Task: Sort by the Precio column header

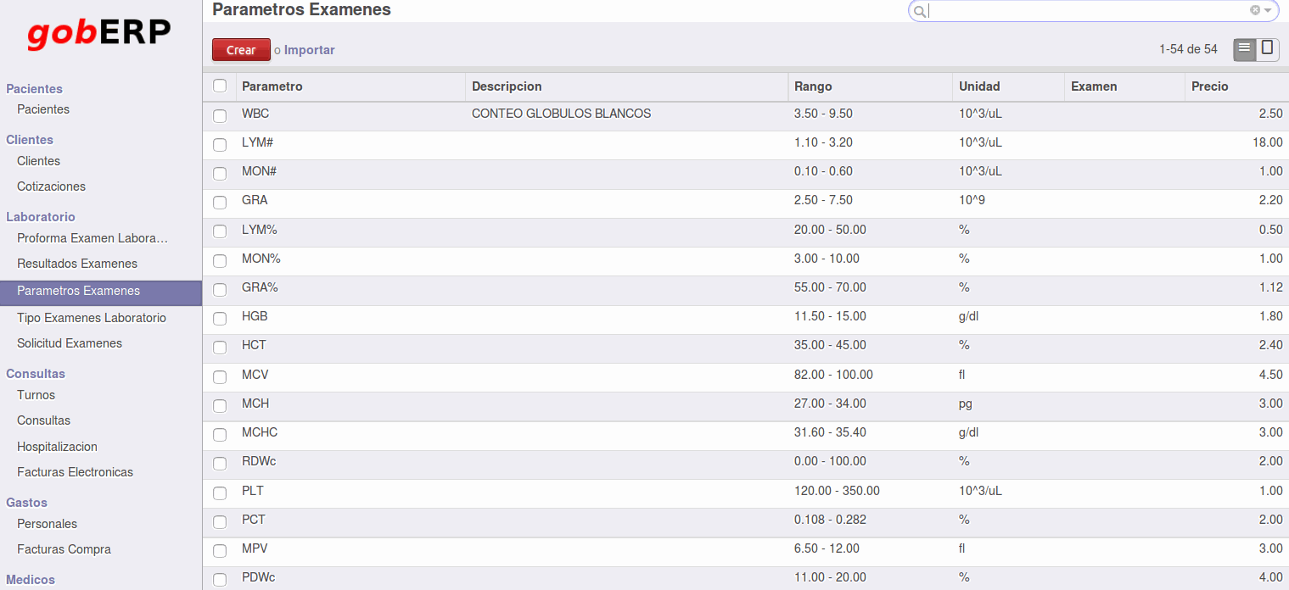Action: [1209, 86]
